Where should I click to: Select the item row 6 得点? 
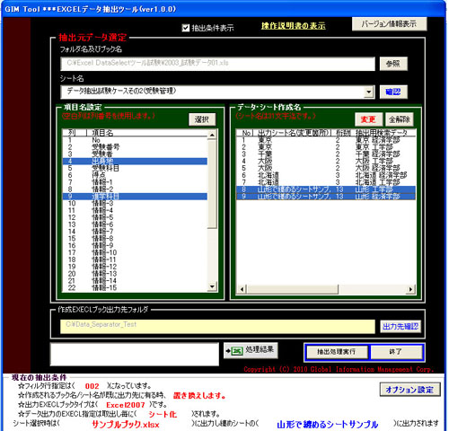(x=135, y=175)
